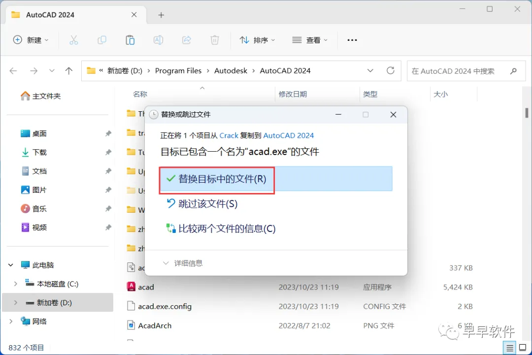Open the 查看 view dropdown
This screenshot has height=355, width=532.
click(x=310, y=40)
